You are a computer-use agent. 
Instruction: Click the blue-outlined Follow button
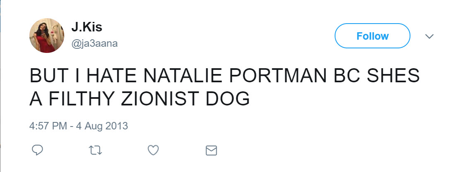[372, 36]
